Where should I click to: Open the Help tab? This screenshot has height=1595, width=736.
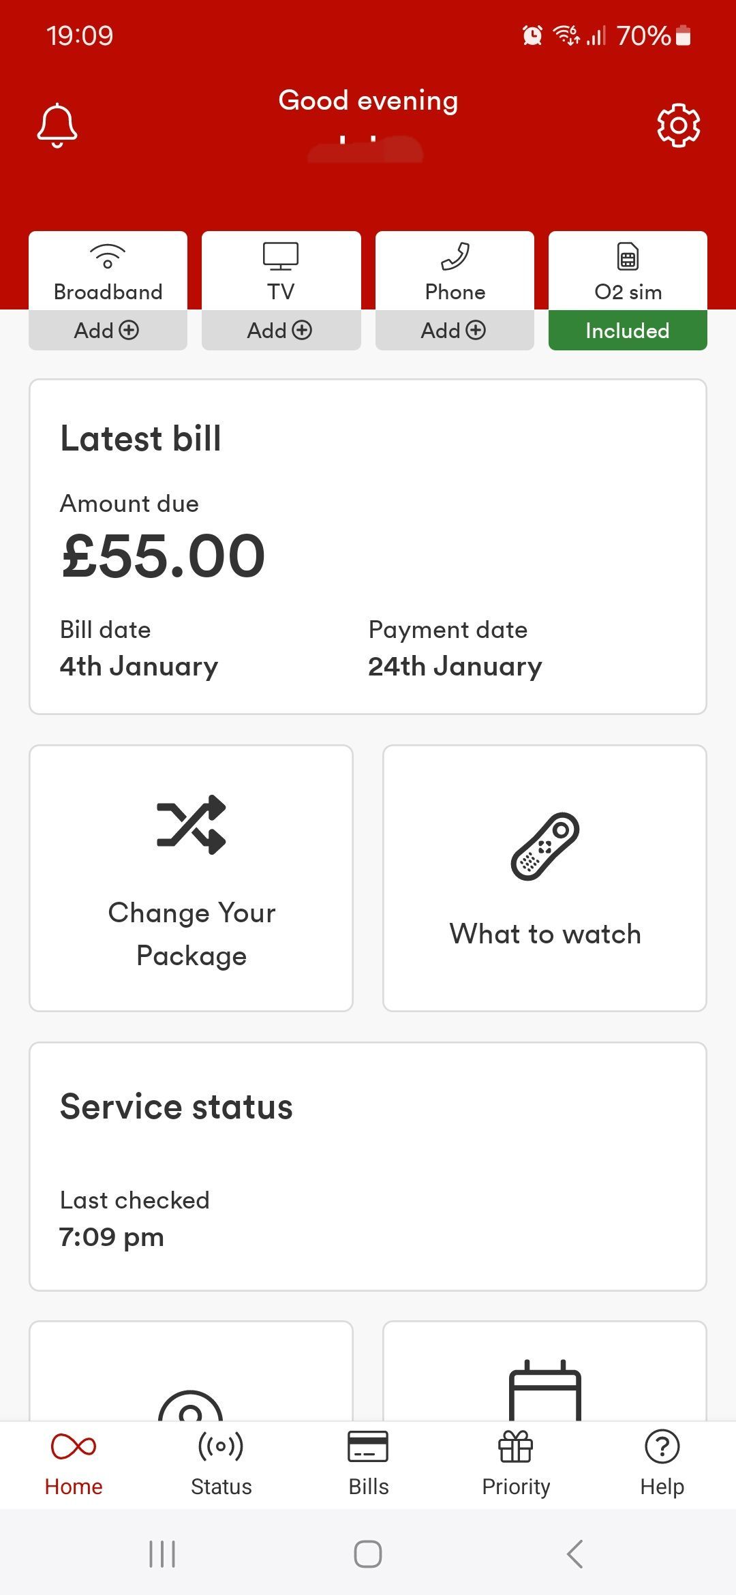[662, 1463]
